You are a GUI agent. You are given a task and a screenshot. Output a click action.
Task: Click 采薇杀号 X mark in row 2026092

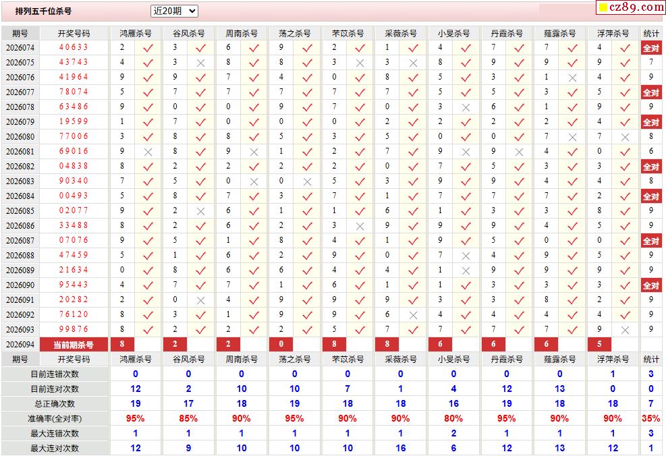click(x=413, y=315)
